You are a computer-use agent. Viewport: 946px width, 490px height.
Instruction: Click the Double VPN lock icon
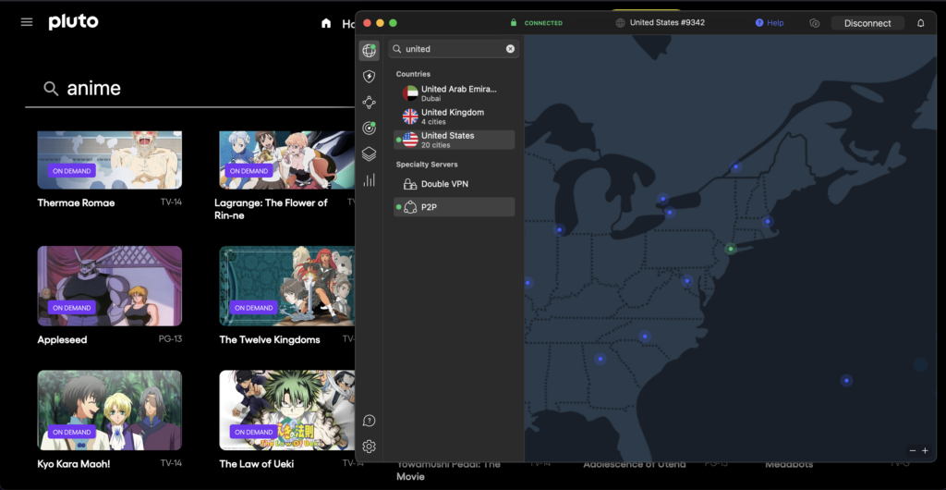click(410, 184)
